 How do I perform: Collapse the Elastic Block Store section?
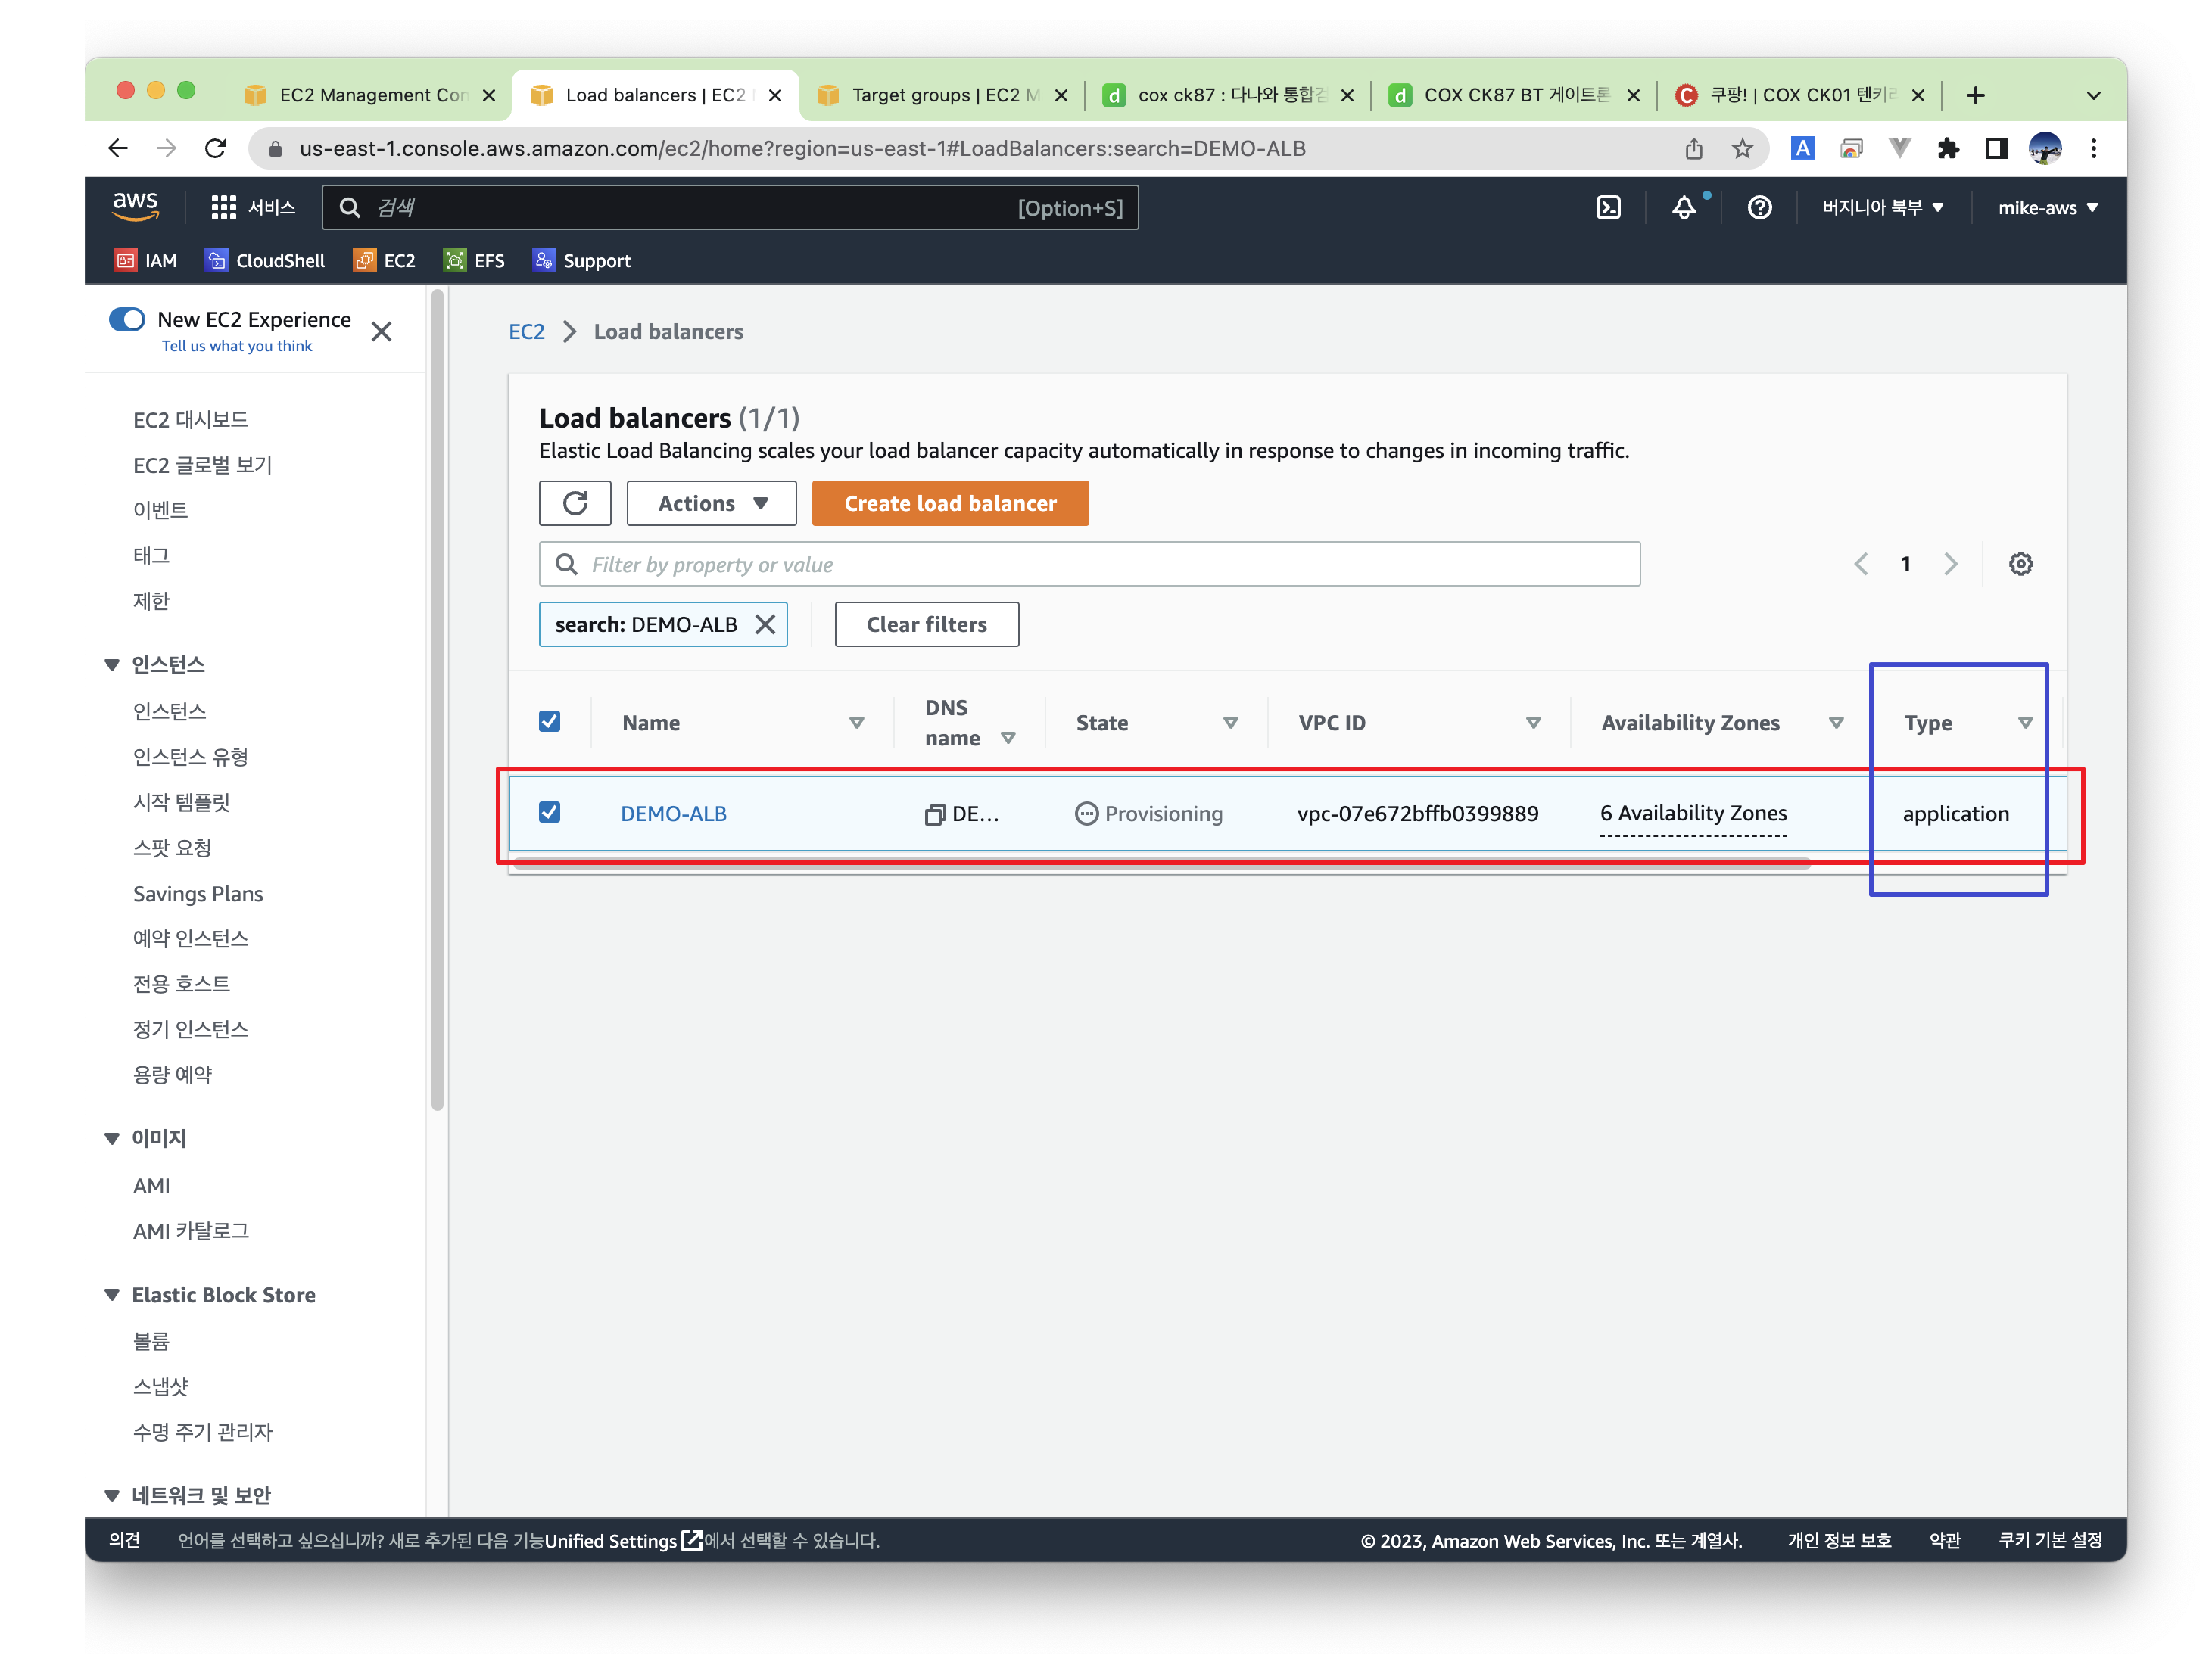(112, 1295)
